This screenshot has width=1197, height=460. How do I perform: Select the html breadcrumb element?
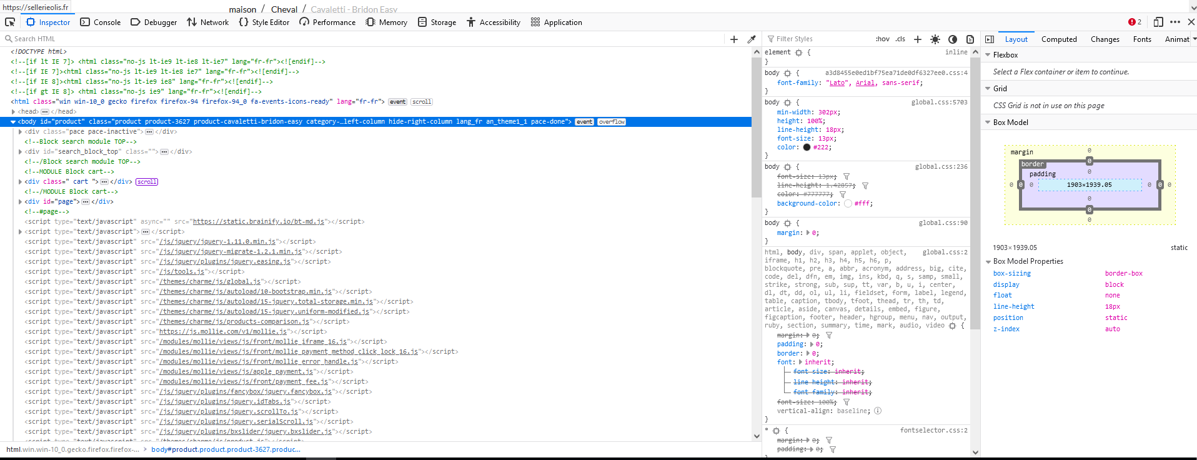pos(72,449)
